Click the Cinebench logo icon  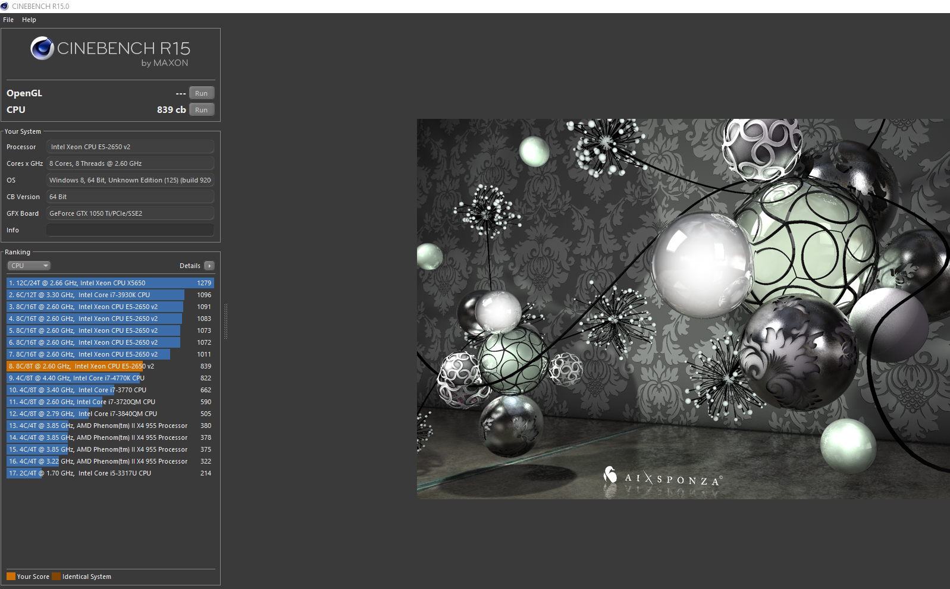pos(42,48)
